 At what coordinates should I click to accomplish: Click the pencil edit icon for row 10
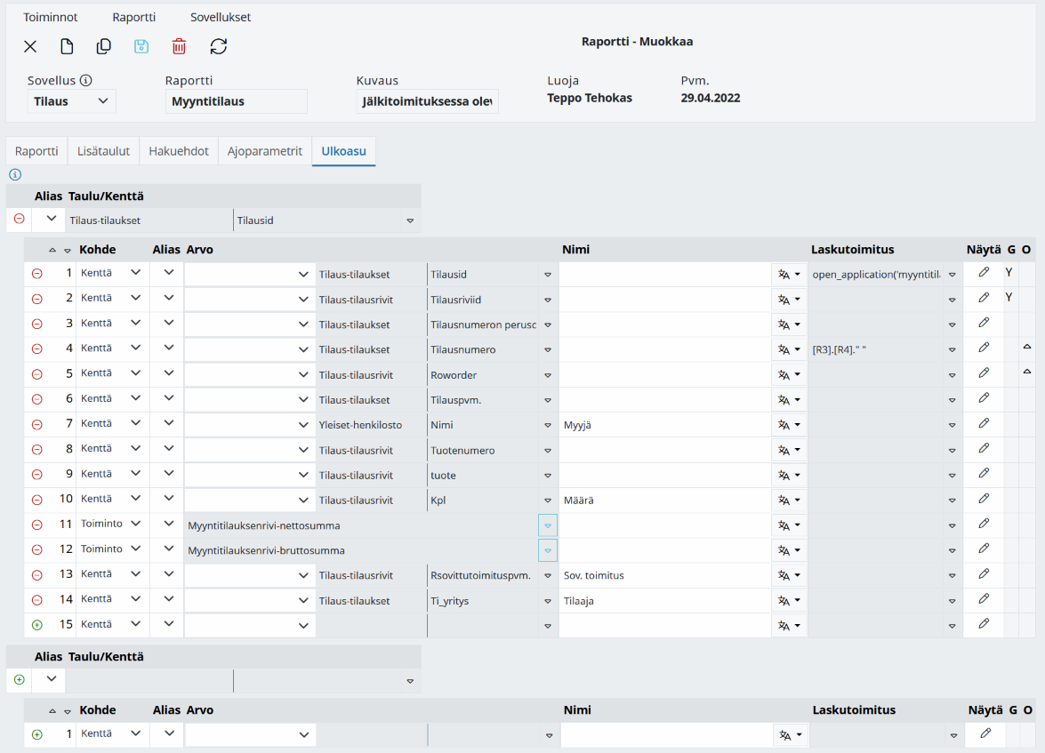coord(984,499)
